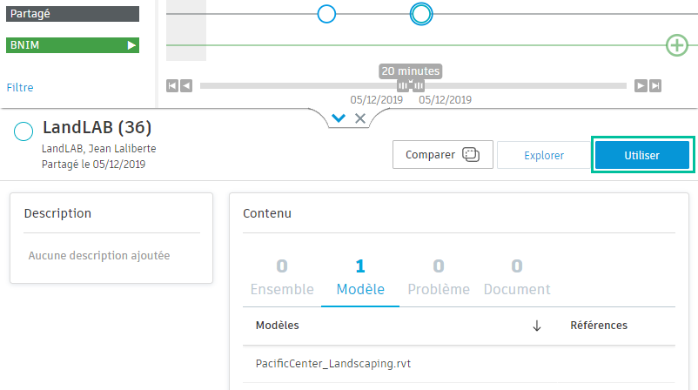Open the Filtre link

coord(20,87)
